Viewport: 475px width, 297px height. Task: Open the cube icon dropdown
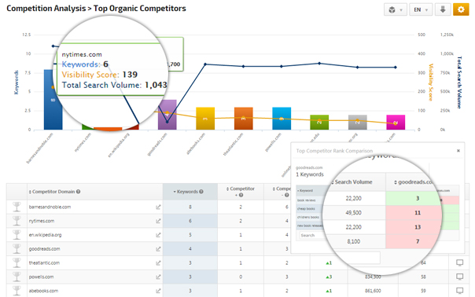[396, 9]
